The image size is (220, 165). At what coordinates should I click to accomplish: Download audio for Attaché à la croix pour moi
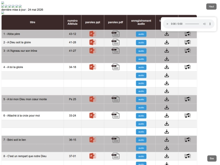167,115
